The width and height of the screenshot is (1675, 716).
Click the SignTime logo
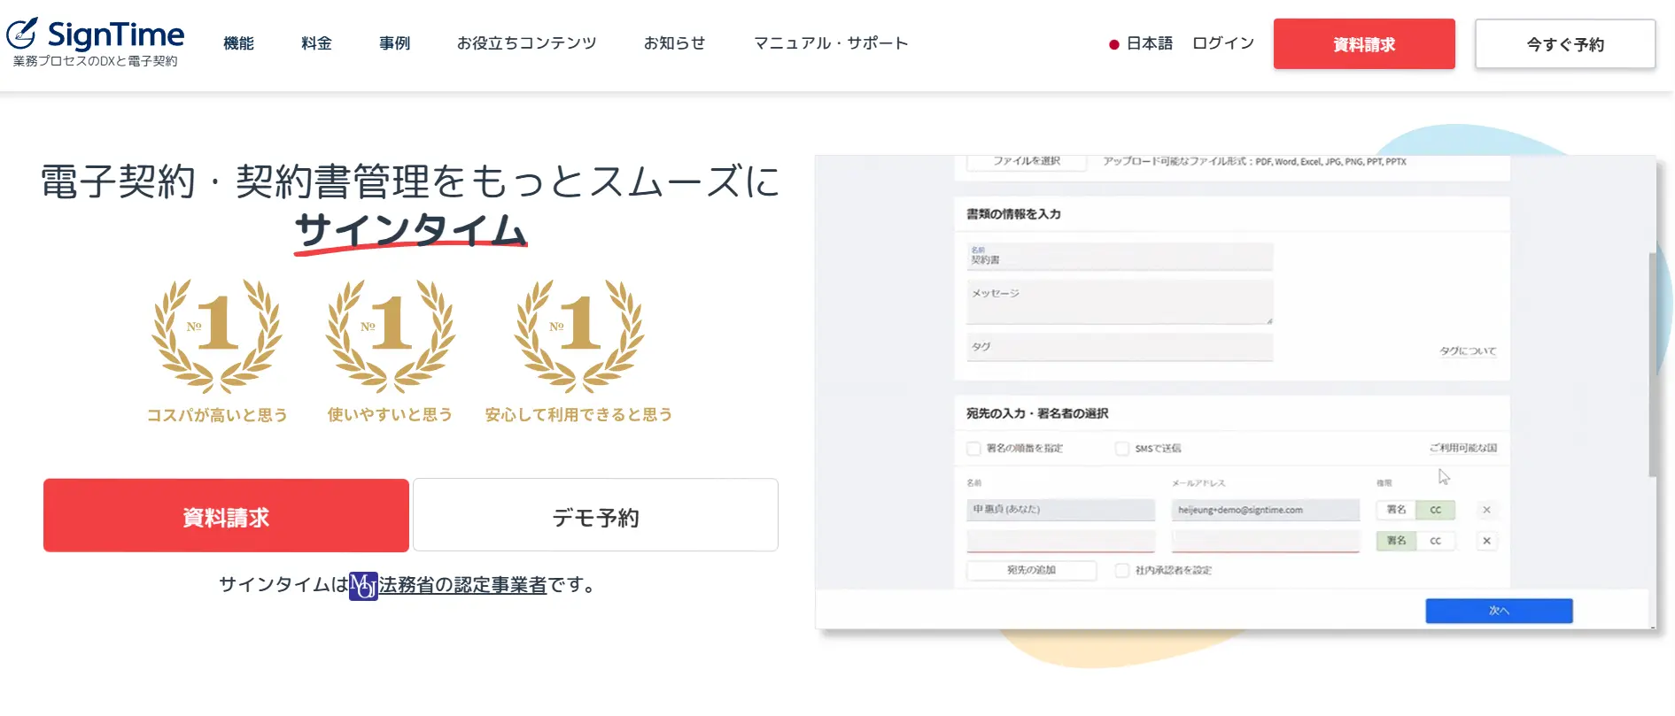96,42
